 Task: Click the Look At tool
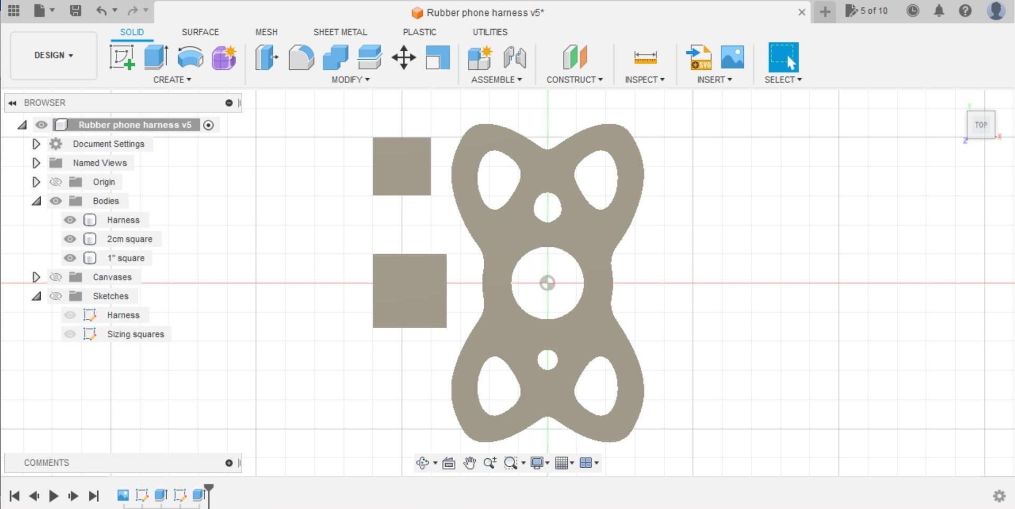[x=449, y=463]
